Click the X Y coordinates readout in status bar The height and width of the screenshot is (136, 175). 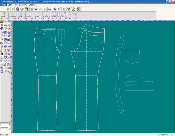165,135
